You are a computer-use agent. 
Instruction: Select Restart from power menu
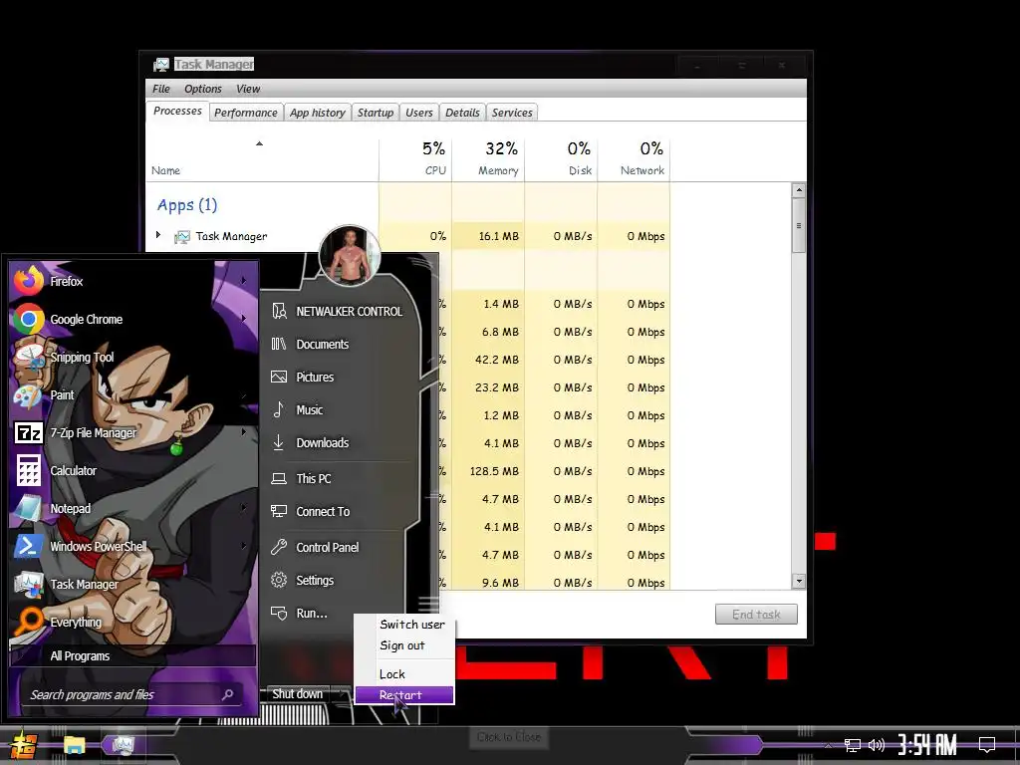click(x=404, y=694)
